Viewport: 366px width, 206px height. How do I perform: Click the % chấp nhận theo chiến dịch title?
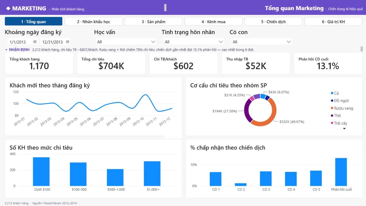228,148
